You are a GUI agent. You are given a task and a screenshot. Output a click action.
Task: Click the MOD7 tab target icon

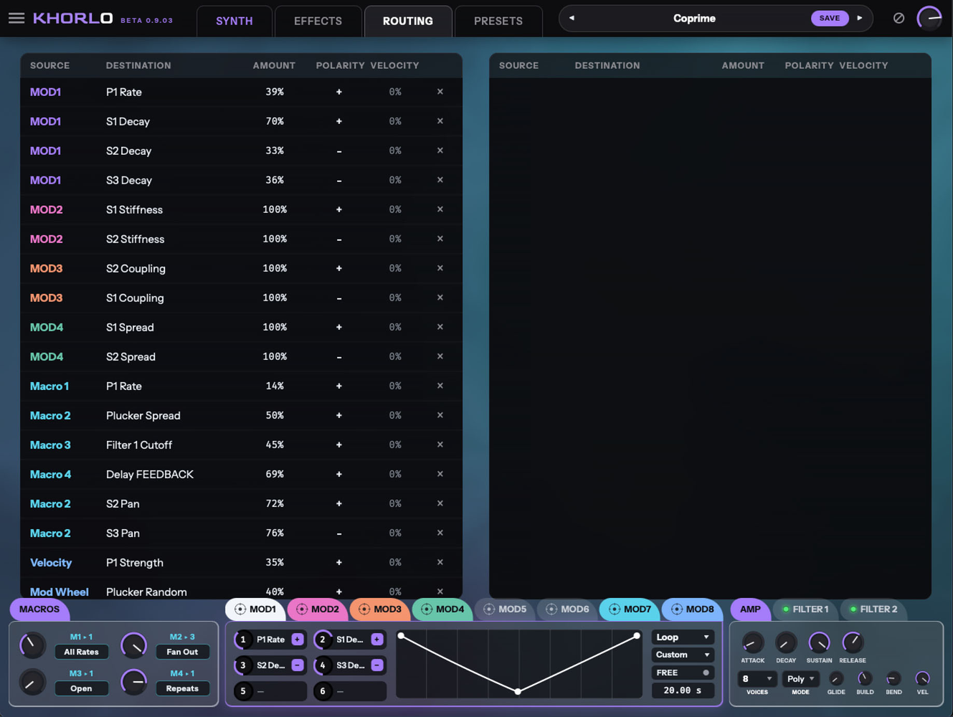click(615, 609)
